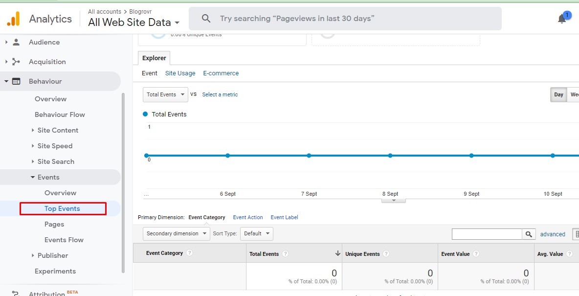
Task: Open help for Unique Events column
Action: click(386, 254)
